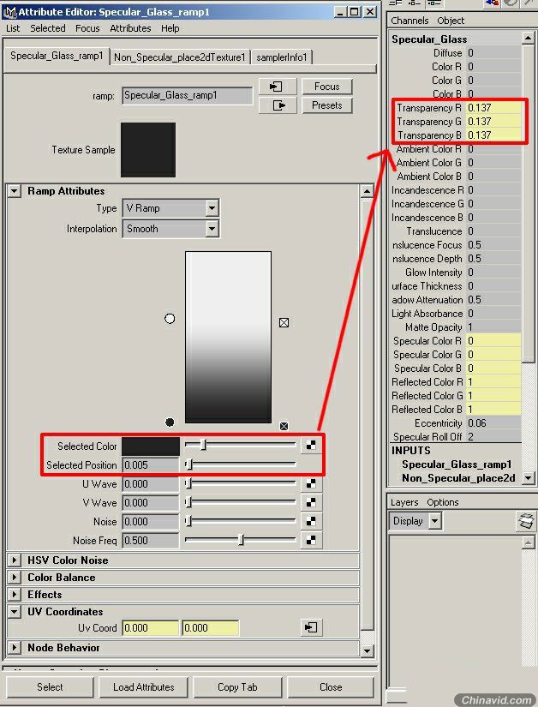Viewport: 538px width, 707px height.
Task: Open the Selected menu
Action: point(48,28)
